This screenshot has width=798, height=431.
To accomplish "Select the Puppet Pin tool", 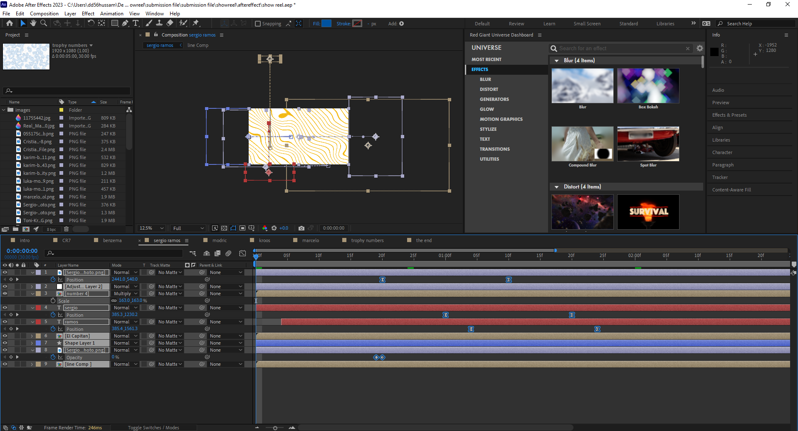I will click(x=196, y=23).
